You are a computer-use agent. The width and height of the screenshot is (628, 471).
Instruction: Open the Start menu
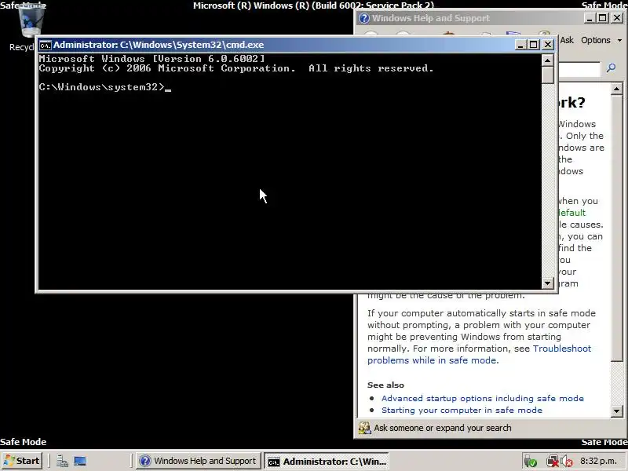pos(23,461)
